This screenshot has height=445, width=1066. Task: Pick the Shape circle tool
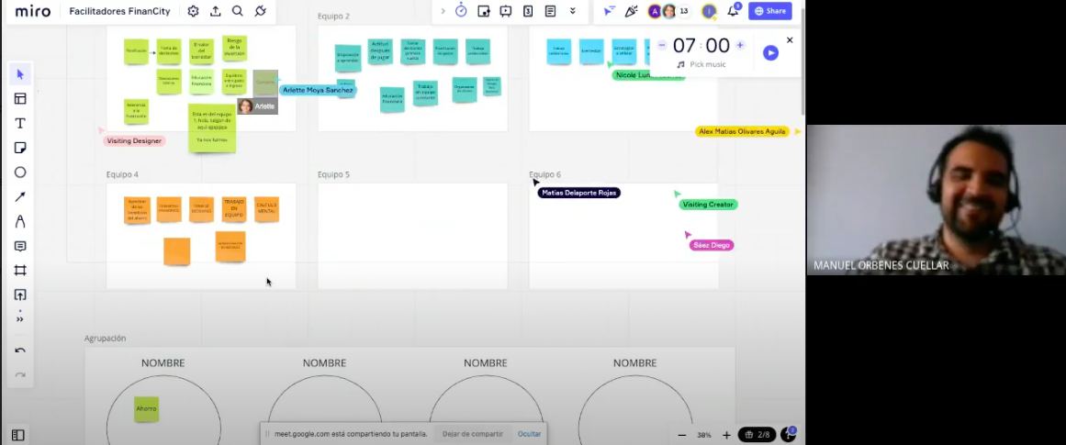(x=20, y=172)
